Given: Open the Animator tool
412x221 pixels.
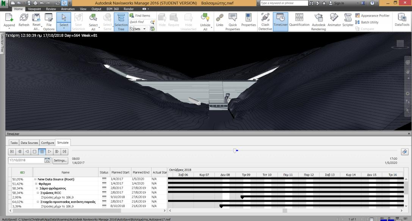Looking at the screenshot, I should click(x=334, y=20).
